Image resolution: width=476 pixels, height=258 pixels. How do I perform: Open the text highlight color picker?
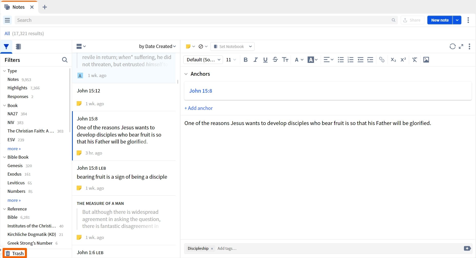313,60
